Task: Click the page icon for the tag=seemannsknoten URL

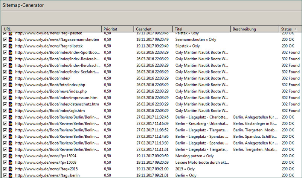Action: [11, 40]
